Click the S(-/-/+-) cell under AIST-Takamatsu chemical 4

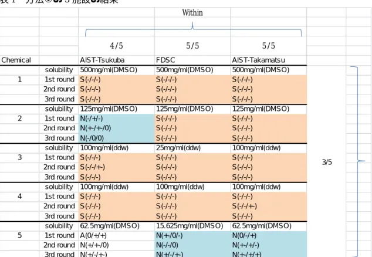tap(268, 206)
